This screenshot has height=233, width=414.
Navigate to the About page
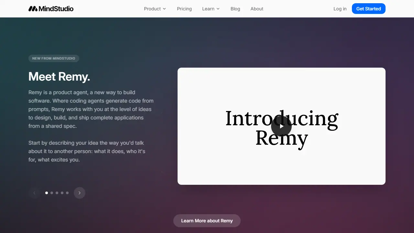(x=257, y=9)
